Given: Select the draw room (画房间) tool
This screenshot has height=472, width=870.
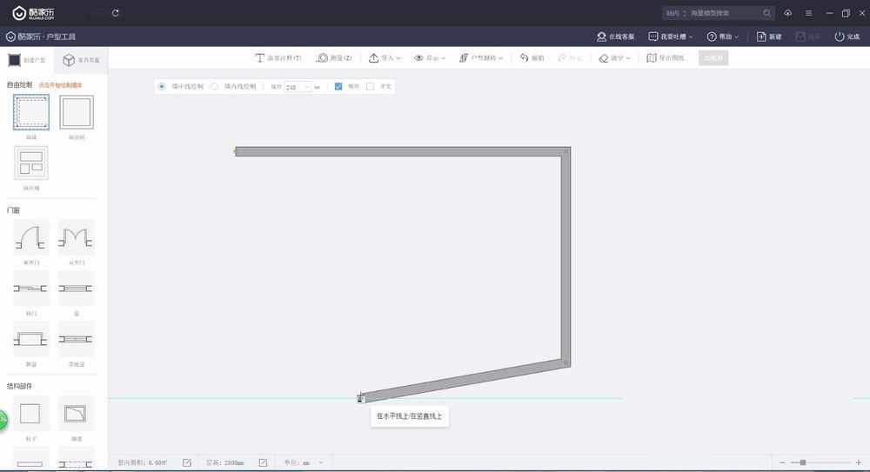Looking at the screenshot, I should click(77, 112).
